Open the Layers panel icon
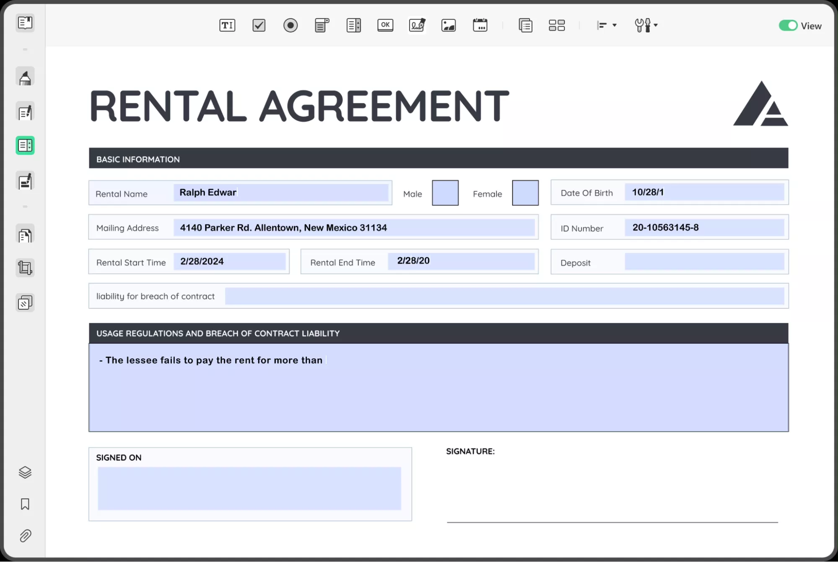This screenshot has height=562, width=838. (x=25, y=472)
